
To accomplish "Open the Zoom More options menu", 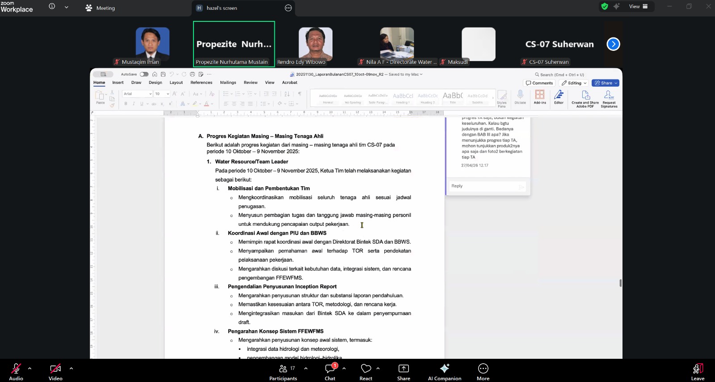I will [x=483, y=372].
